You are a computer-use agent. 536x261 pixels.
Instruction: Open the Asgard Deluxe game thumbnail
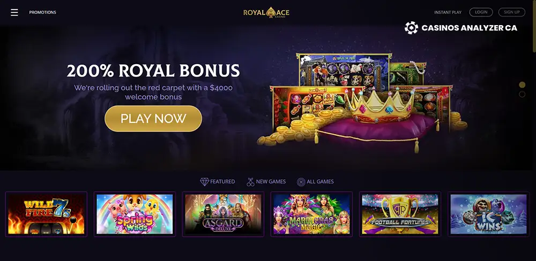pos(223,214)
